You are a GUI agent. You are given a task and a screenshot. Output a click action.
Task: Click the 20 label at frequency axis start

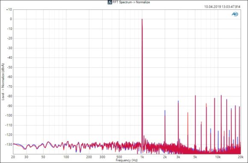[x=13, y=157]
